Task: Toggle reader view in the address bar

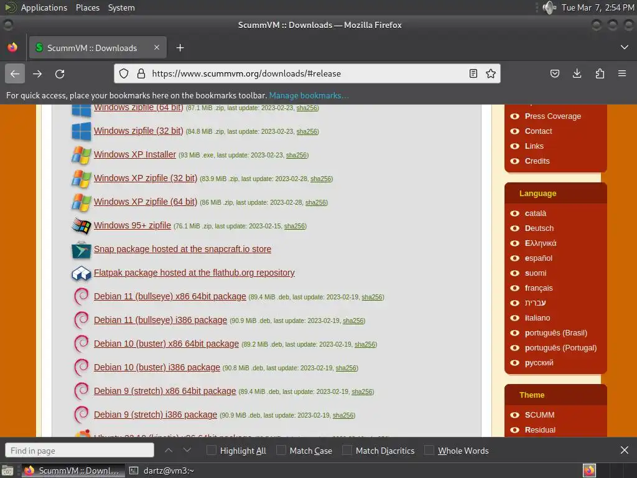Action: 473,73
